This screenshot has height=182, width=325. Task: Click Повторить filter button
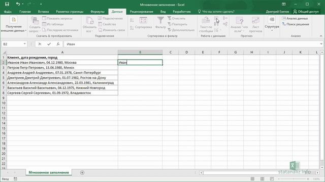pos(177,24)
